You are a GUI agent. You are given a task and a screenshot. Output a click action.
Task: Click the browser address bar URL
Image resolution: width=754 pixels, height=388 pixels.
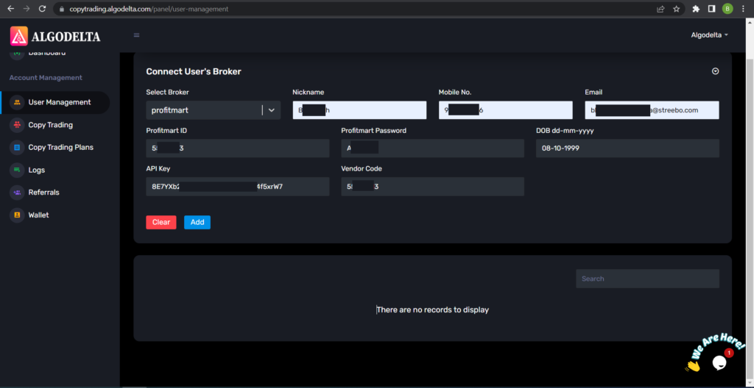pos(149,9)
